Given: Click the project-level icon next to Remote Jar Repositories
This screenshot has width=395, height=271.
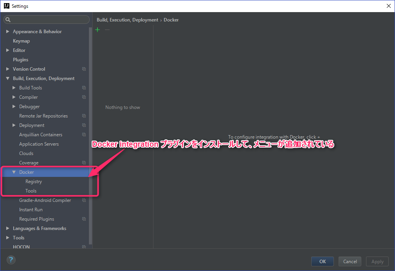Looking at the screenshot, I should click(84, 116).
